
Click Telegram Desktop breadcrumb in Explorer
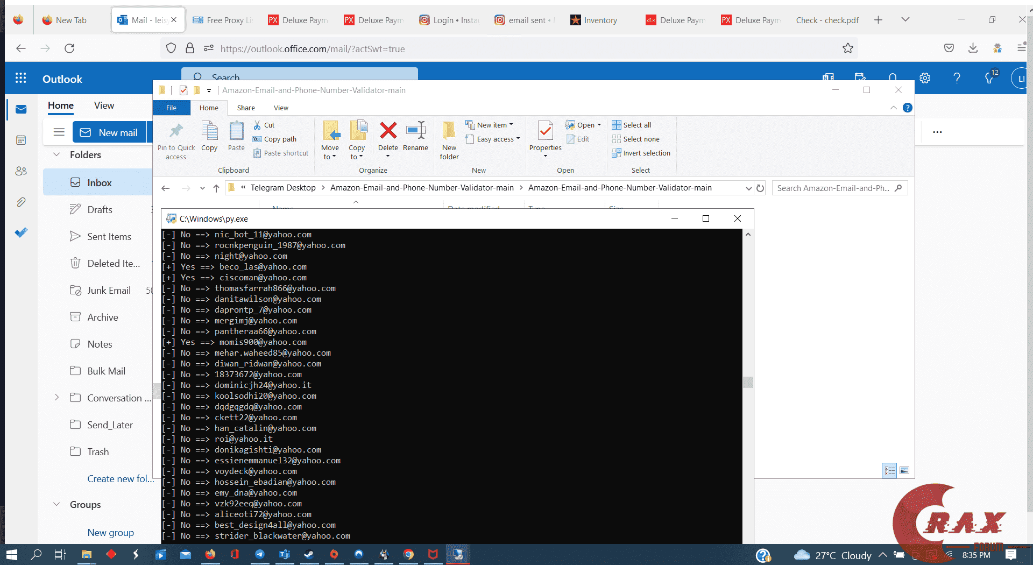click(x=283, y=188)
